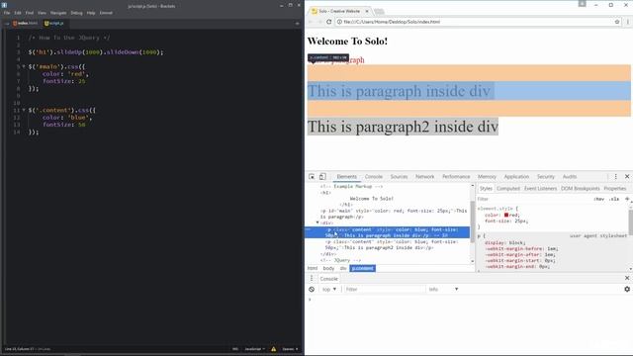Open the Navigate menu in Brackets
Image resolution: width=633 pixels, height=356 pixels.
[58, 13]
